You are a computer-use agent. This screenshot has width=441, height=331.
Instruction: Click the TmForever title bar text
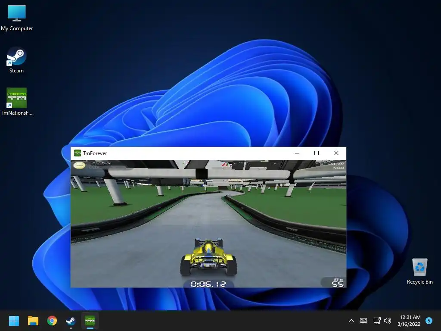coord(95,153)
